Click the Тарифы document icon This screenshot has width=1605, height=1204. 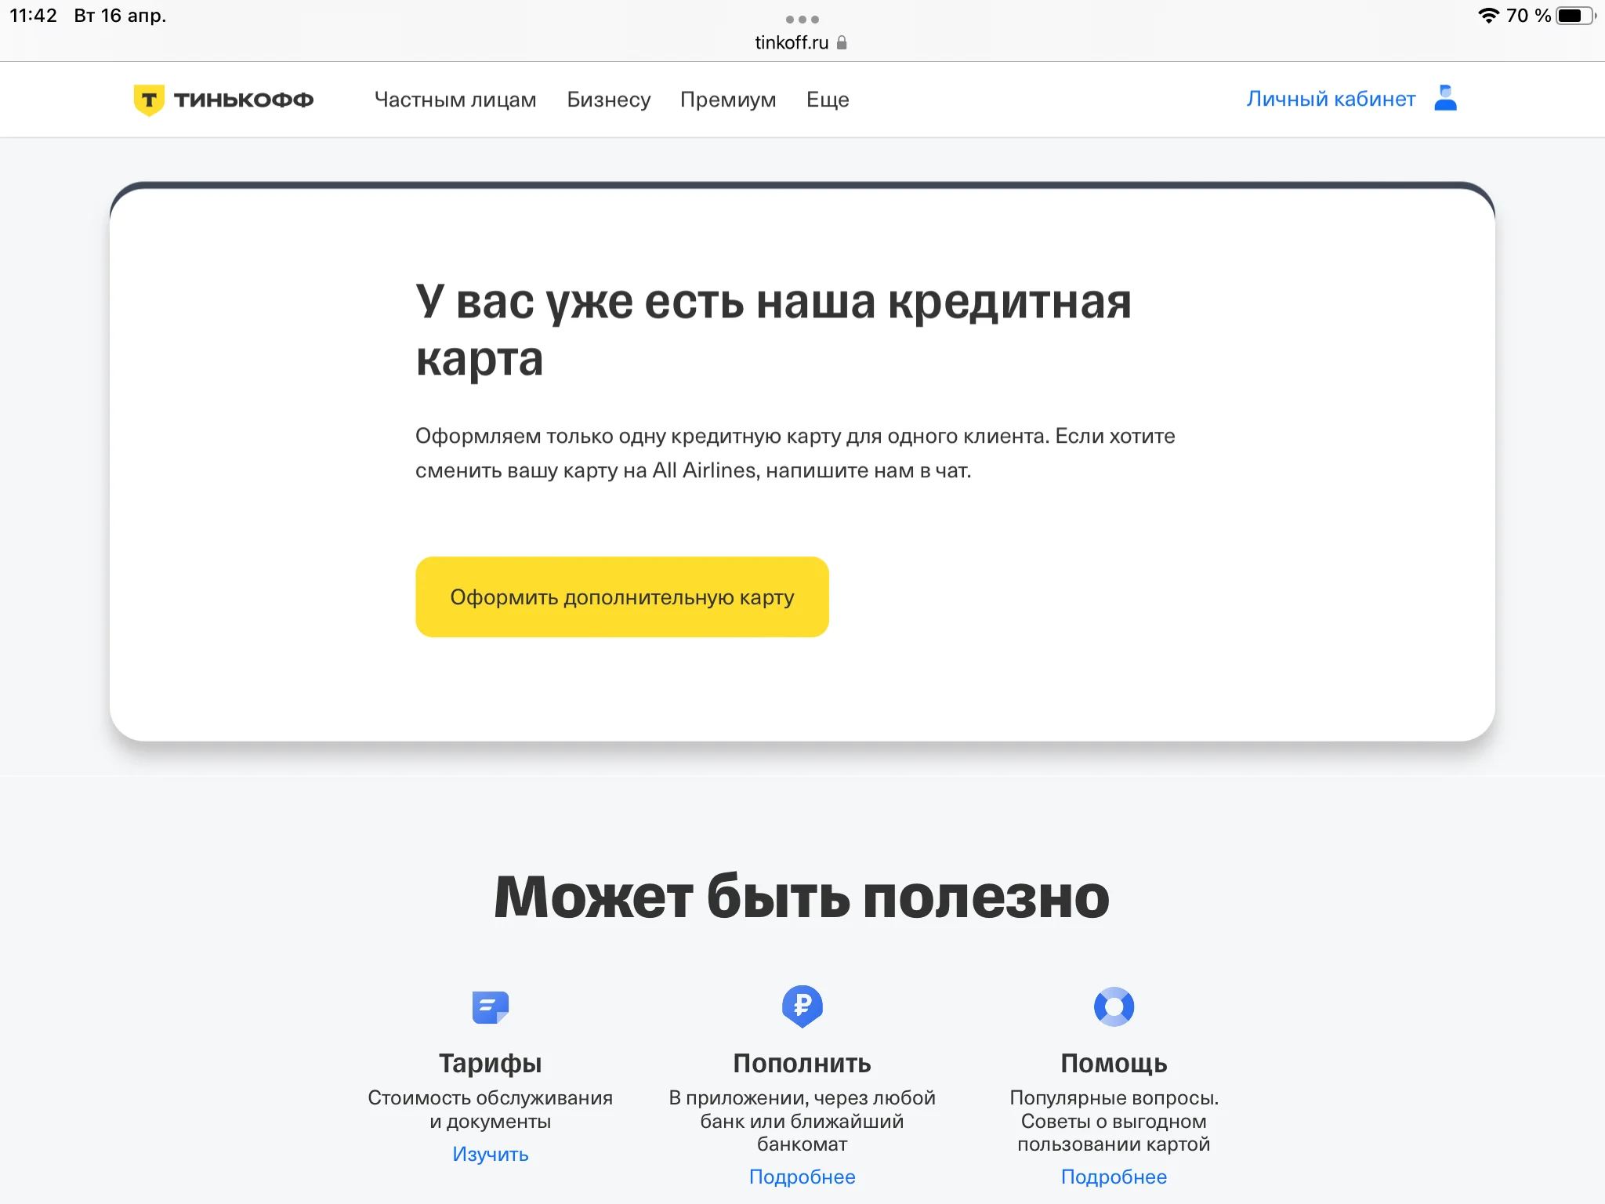pos(491,1006)
